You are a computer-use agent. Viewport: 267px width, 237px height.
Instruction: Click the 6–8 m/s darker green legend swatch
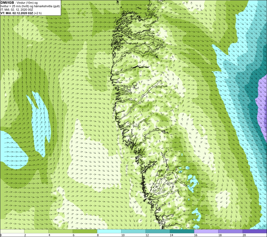coord(85,231)
